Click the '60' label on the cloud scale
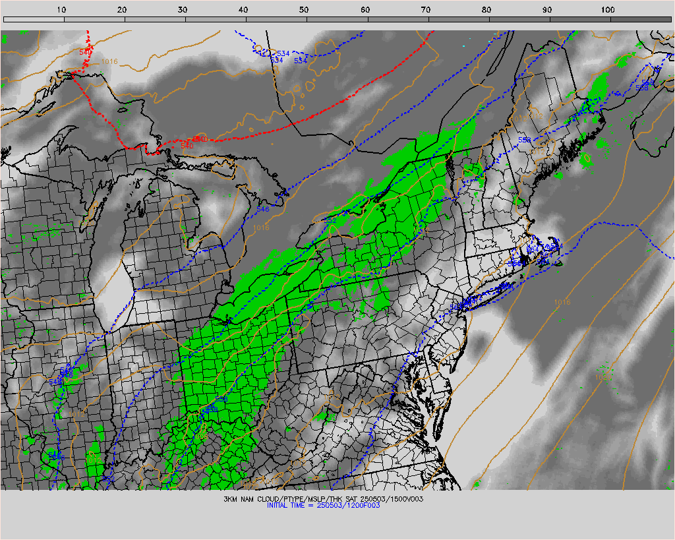Viewport: 675px width, 540px height. tap(365, 9)
